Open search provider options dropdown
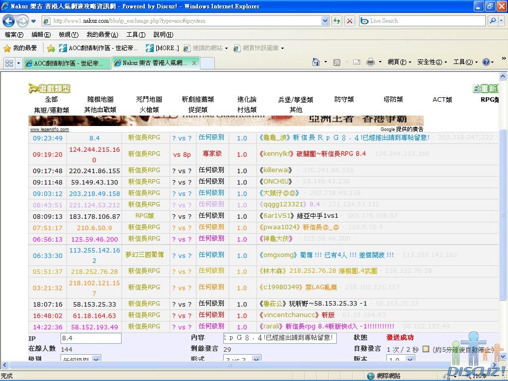The width and height of the screenshot is (508, 381). pyautogui.click(x=502, y=21)
